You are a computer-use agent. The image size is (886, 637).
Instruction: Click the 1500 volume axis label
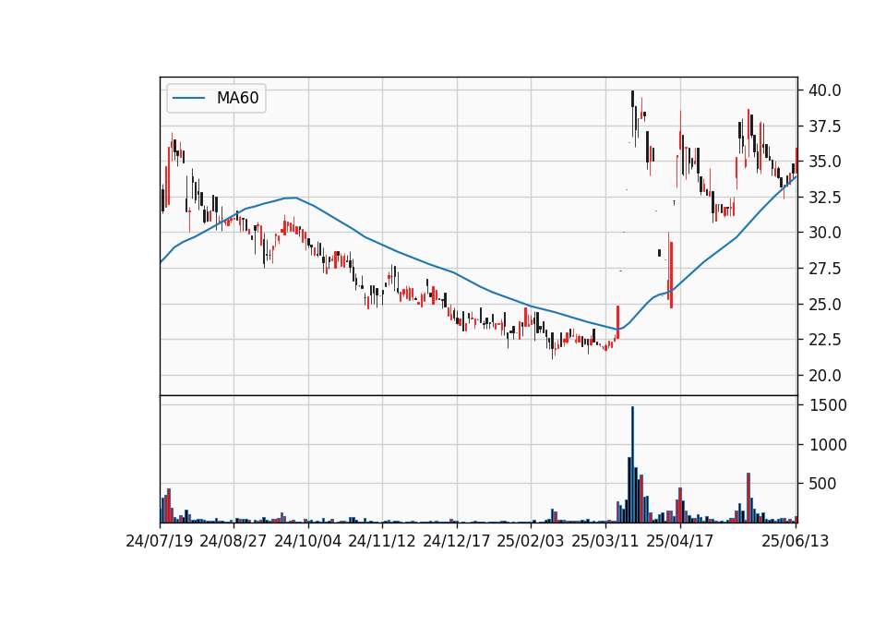click(829, 405)
